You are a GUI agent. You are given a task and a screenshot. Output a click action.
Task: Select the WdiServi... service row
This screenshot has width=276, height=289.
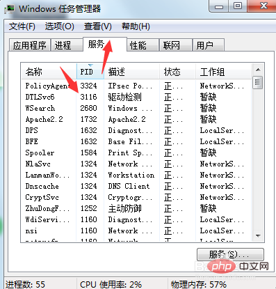click(136, 219)
